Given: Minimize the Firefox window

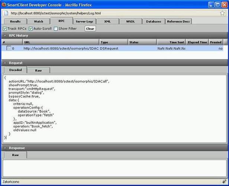Looking at the screenshot, I should [x=211, y=5].
